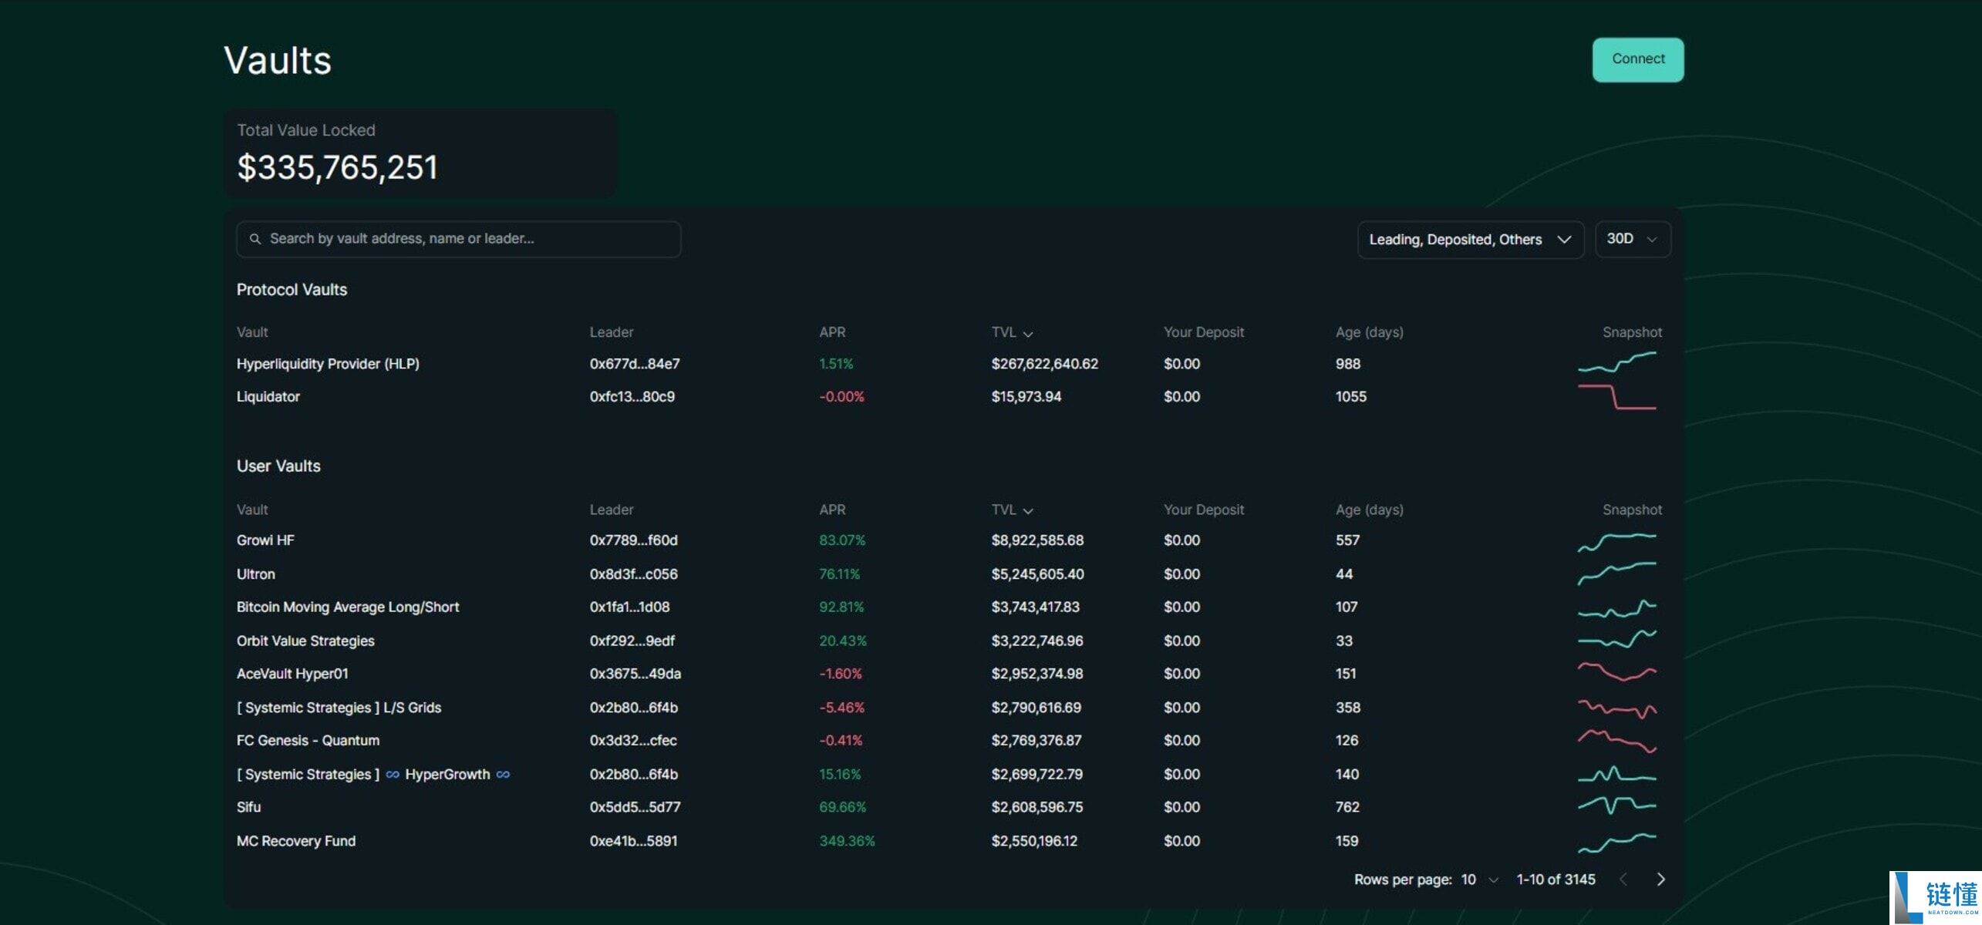Open the Growi HF snapshot sparkline
This screenshot has height=925, width=1982.
(x=1616, y=542)
